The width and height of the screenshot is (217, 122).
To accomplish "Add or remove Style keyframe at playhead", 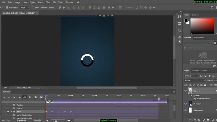I will [x=8, y=111].
